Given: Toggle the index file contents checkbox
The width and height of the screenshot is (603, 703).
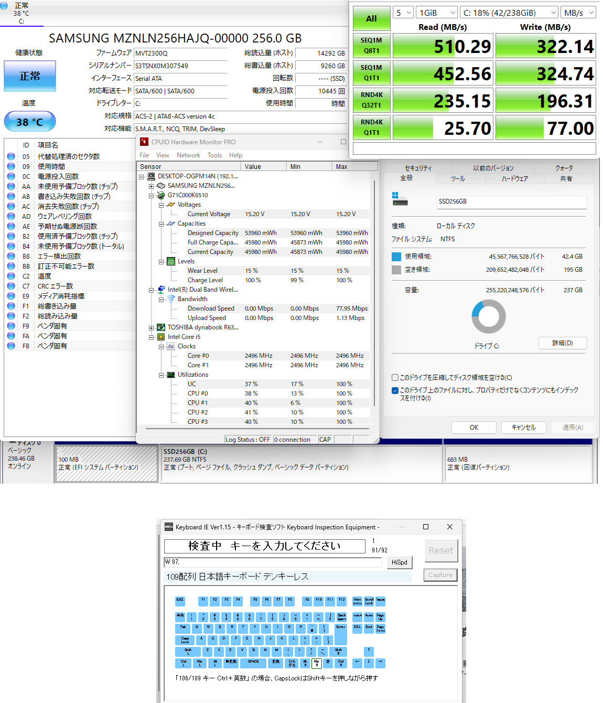Looking at the screenshot, I should coord(395,390).
